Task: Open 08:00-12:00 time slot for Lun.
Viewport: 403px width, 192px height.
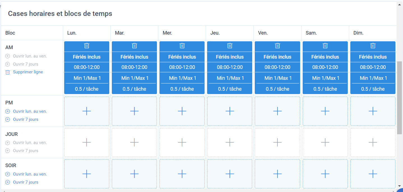Action: (87, 67)
